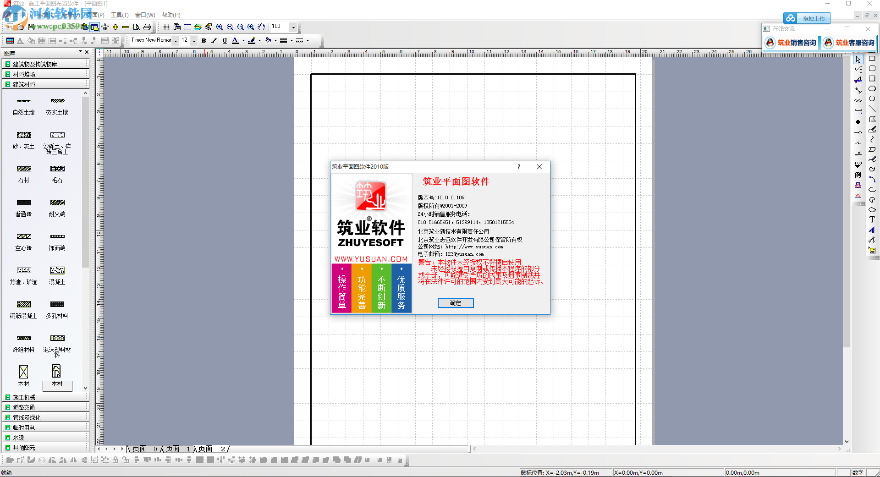Image resolution: width=880 pixels, height=477 pixels.
Task: Close the 图库 library panel
Action: [x=87, y=52]
